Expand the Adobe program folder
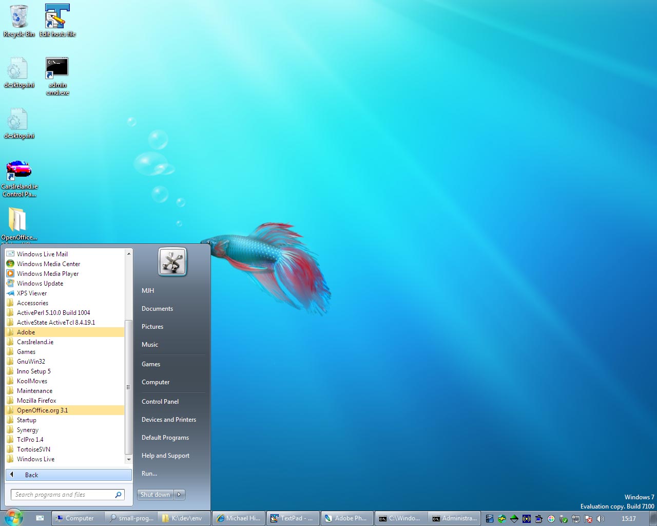The image size is (657, 526). pyautogui.click(x=65, y=332)
